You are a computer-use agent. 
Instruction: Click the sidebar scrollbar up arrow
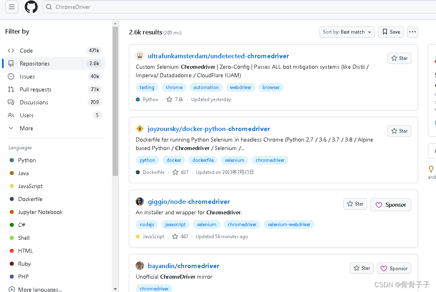point(115,23)
